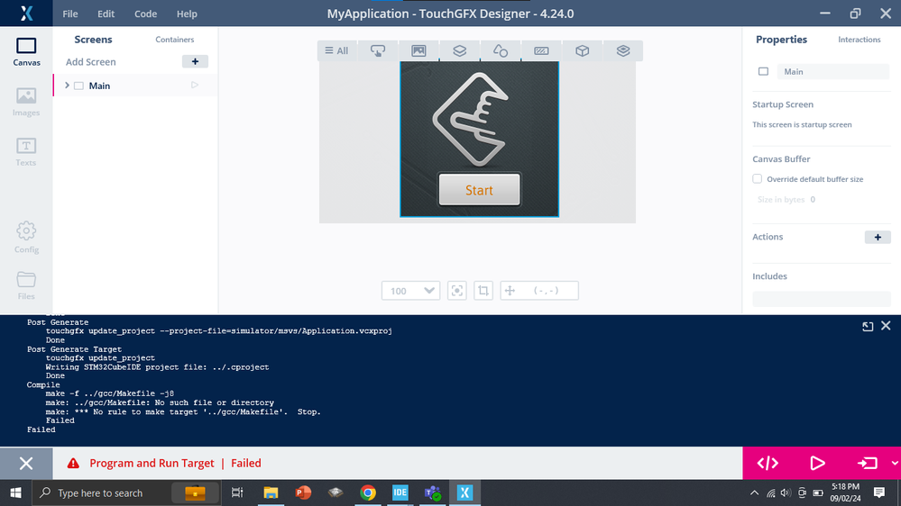This screenshot has width=901, height=506.
Task: Click the volume icon in system tray
Action: [786, 492]
